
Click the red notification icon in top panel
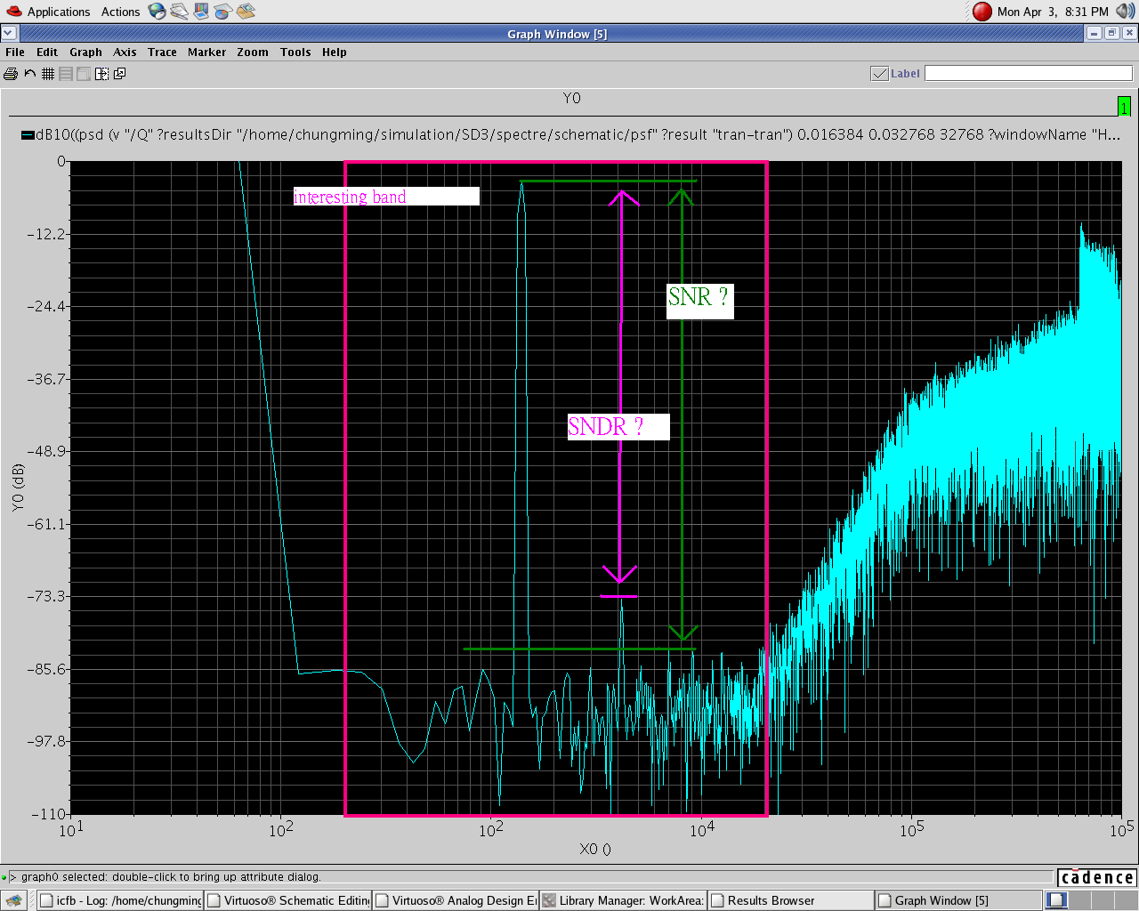click(982, 12)
